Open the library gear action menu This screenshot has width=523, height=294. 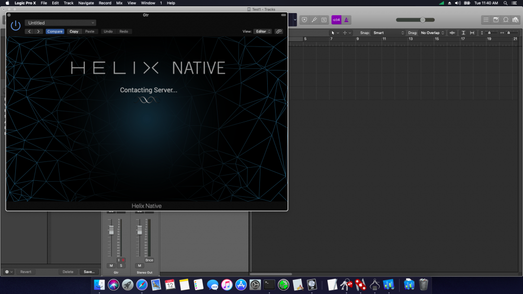point(8,272)
